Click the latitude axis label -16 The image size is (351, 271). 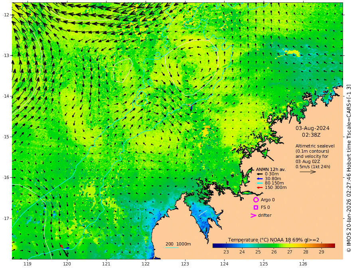6,177
